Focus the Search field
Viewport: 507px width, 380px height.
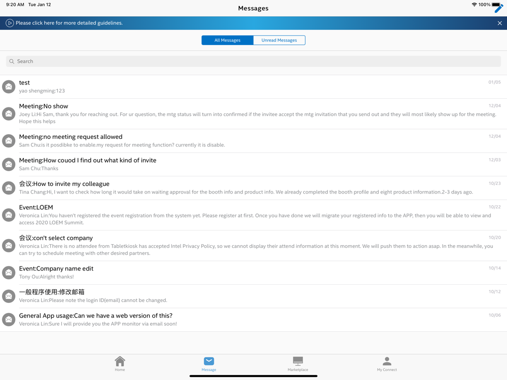click(x=253, y=61)
